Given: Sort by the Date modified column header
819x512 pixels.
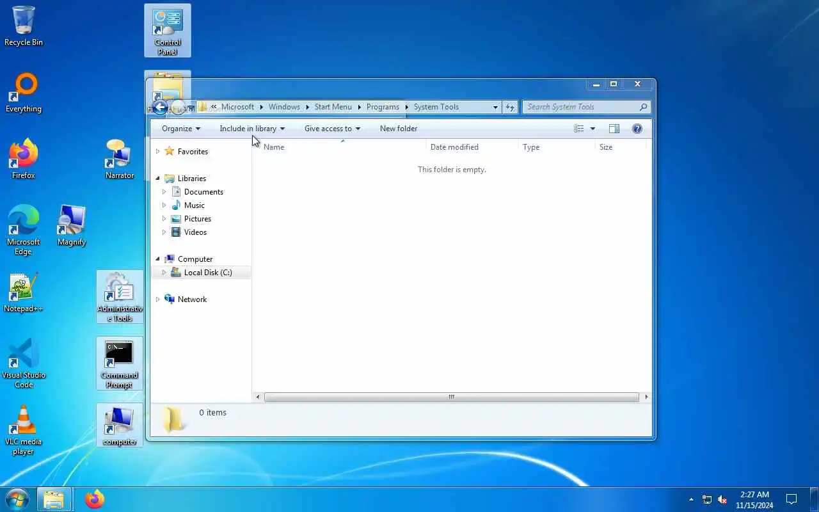Looking at the screenshot, I should [x=472, y=147].
